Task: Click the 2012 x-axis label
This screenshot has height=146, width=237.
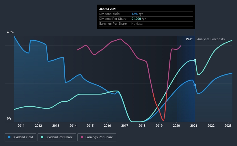Action: (38, 126)
